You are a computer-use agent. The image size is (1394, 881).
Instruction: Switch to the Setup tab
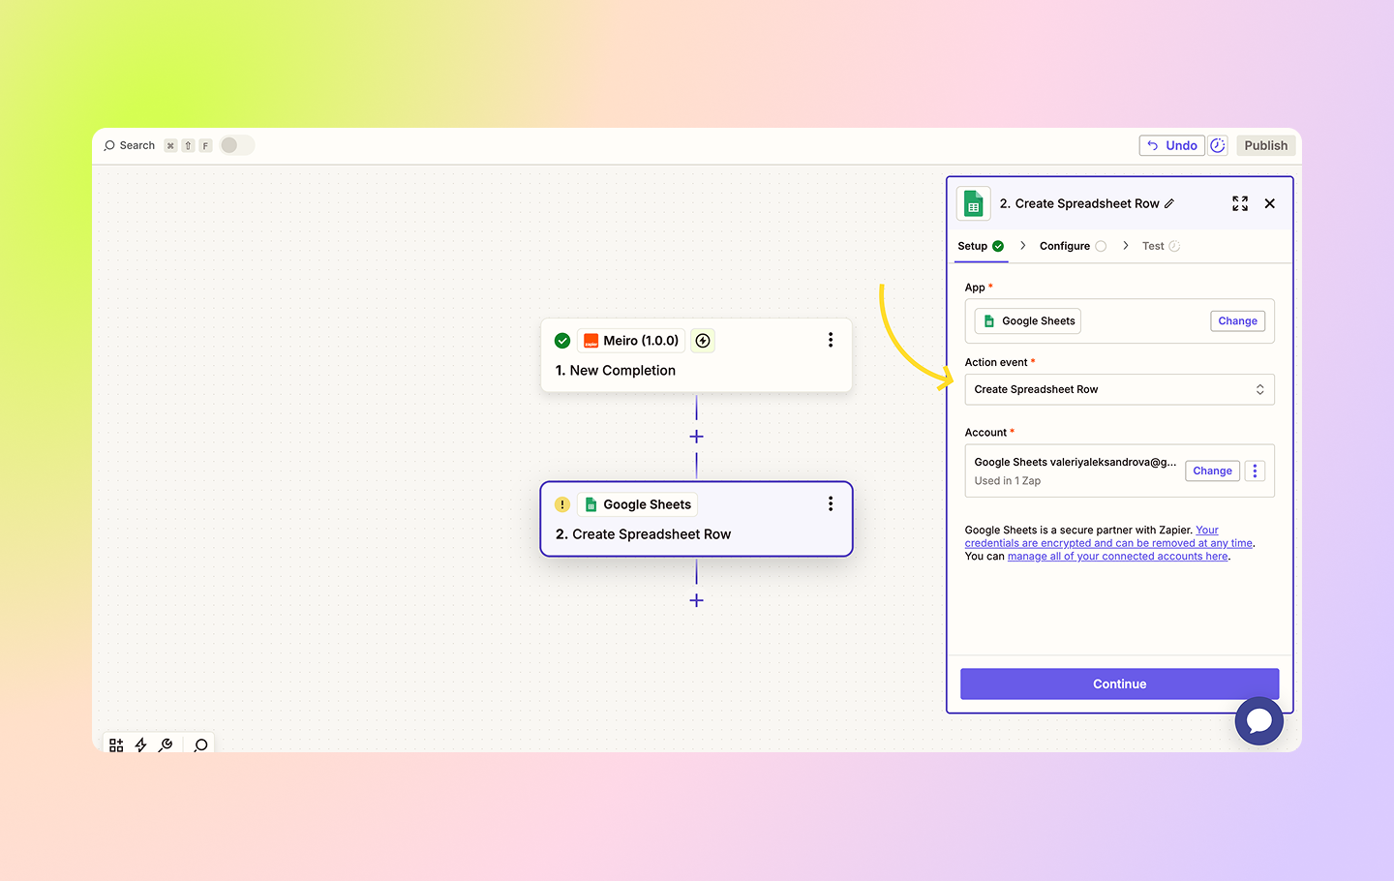point(981,246)
